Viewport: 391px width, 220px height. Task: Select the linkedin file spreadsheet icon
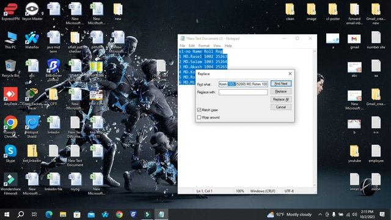(x=53, y=182)
